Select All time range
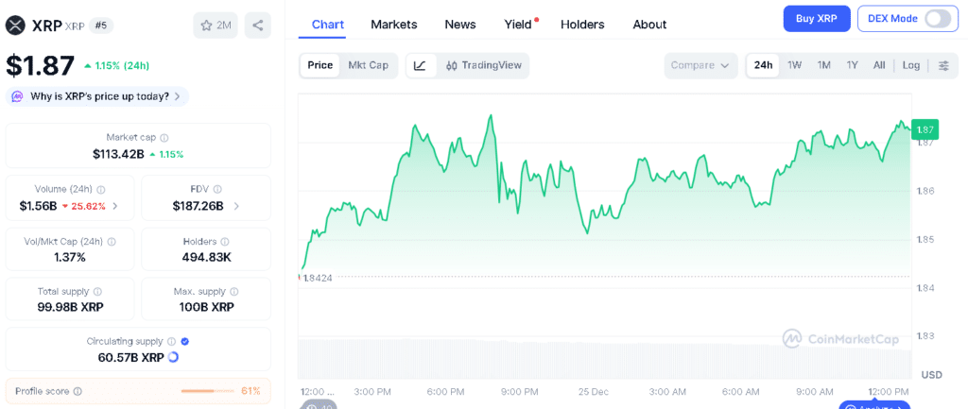The image size is (968, 409). point(879,65)
